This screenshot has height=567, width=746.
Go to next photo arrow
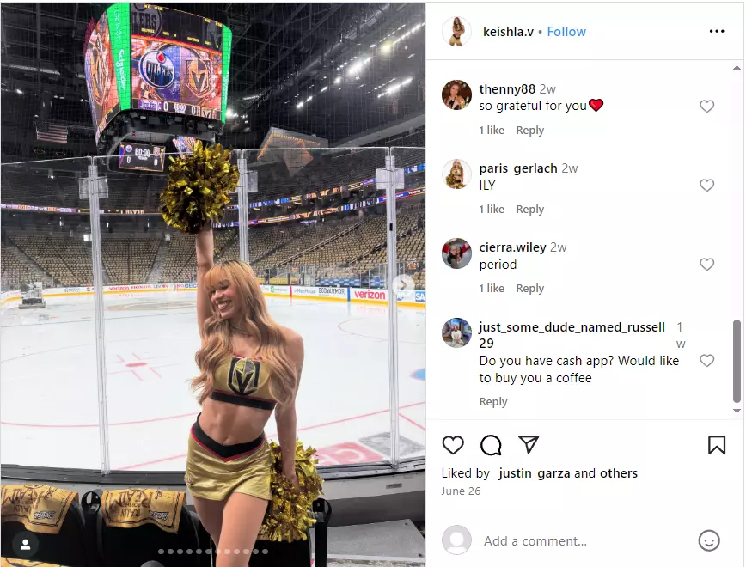click(x=402, y=285)
